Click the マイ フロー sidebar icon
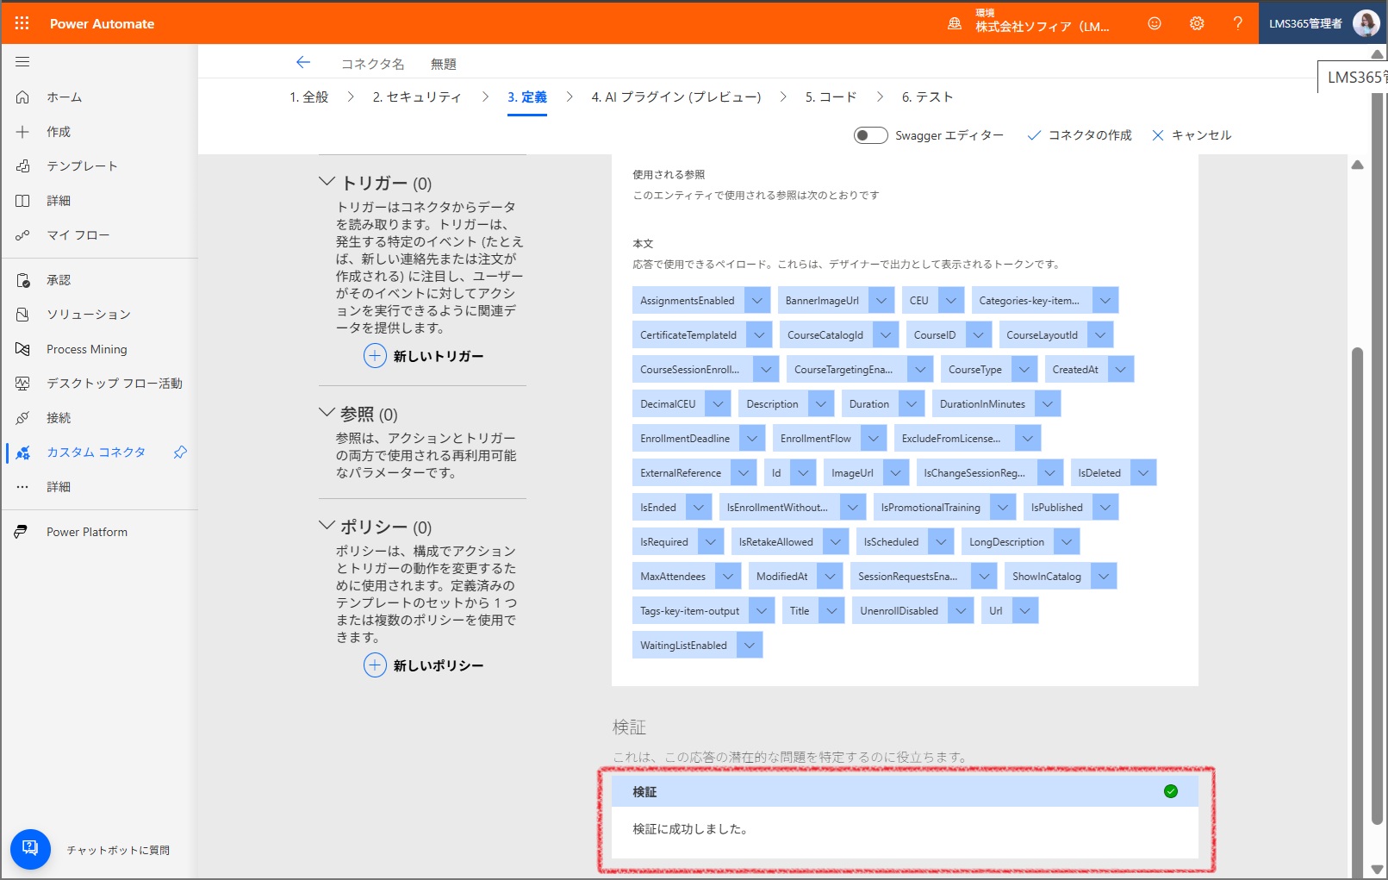Screen dimensions: 1388x880 click(x=22, y=235)
